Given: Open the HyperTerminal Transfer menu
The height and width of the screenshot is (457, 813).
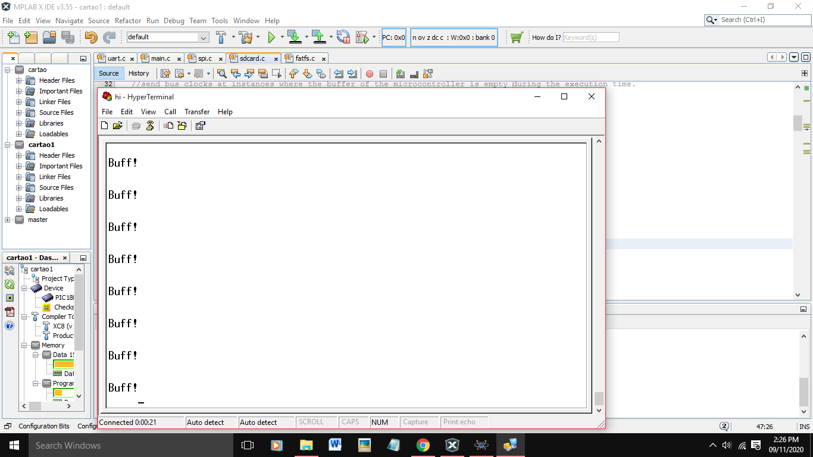Looking at the screenshot, I should coord(197,112).
